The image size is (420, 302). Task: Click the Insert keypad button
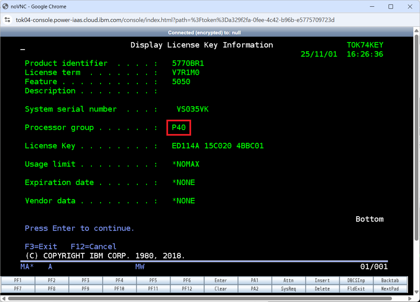(x=322, y=280)
